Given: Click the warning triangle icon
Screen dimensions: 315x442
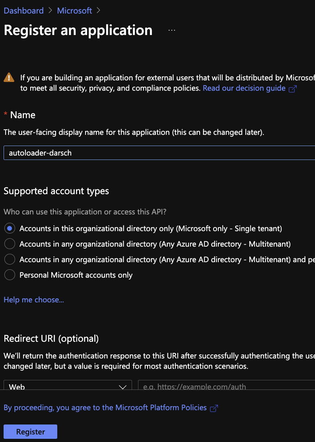Looking at the screenshot, I should 9,78.
